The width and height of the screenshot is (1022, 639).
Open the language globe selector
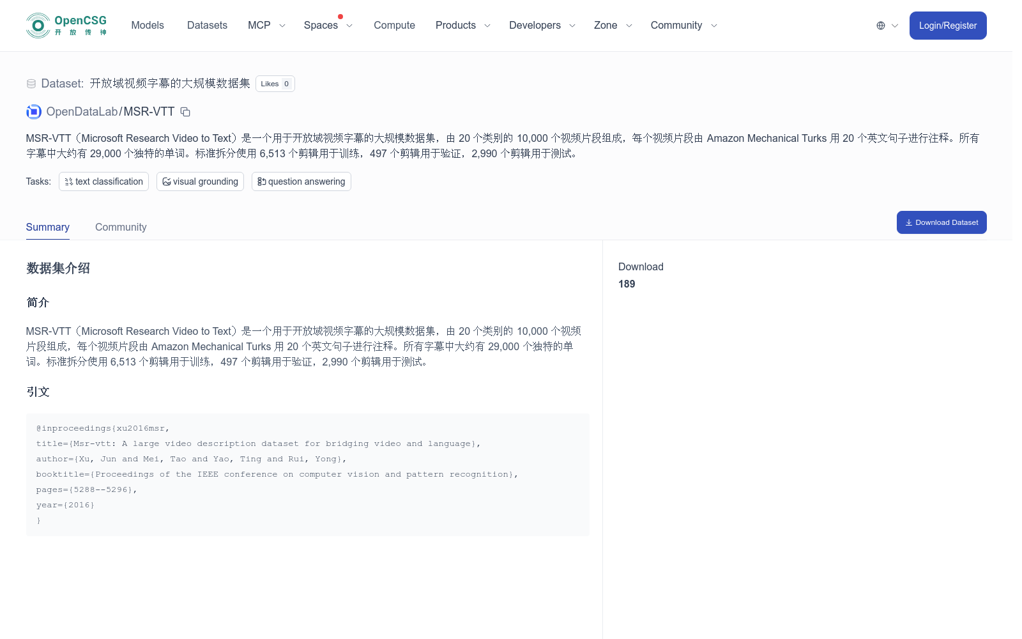click(x=881, y=26)
